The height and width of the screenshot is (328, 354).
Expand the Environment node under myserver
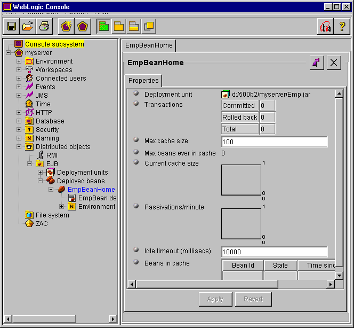(x=19, y=61)
